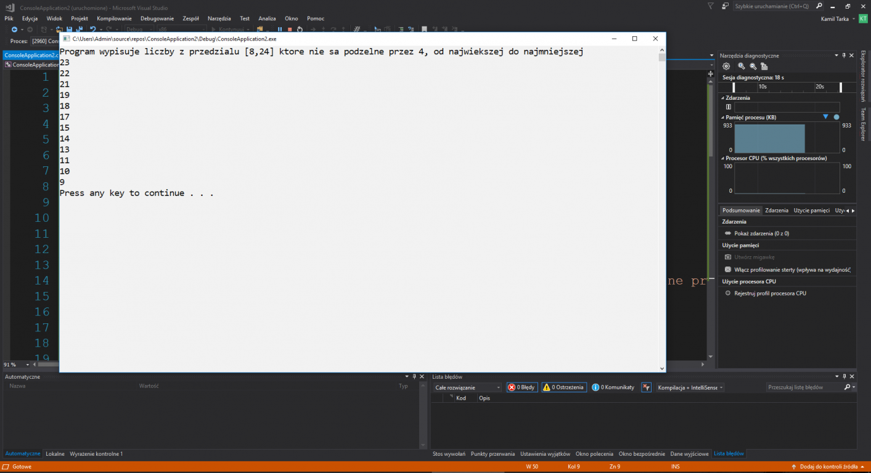Screen dimensions: 871x473
Task: Click Przeszukaj listę błędów search field
Action: [805, 387]
